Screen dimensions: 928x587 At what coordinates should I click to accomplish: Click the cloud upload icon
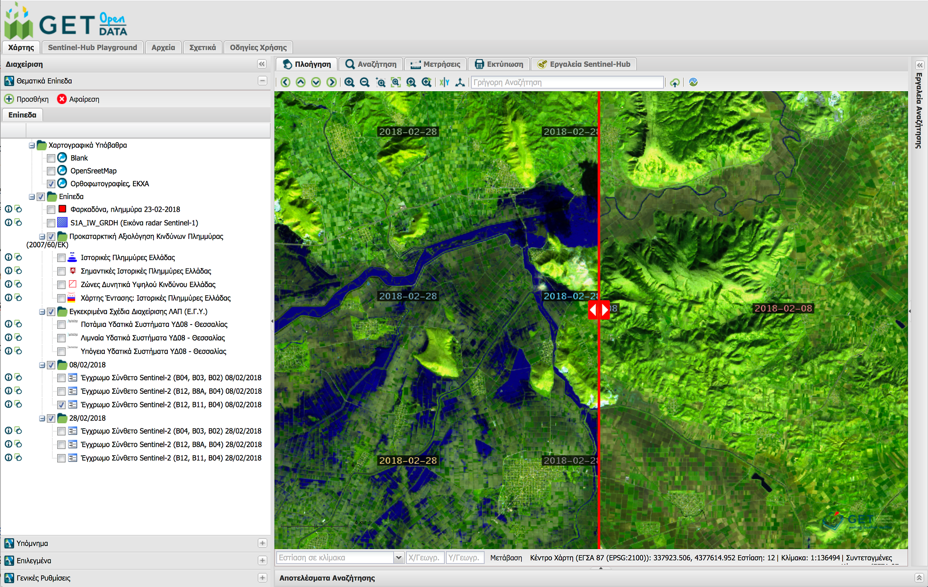pos(675,82)
